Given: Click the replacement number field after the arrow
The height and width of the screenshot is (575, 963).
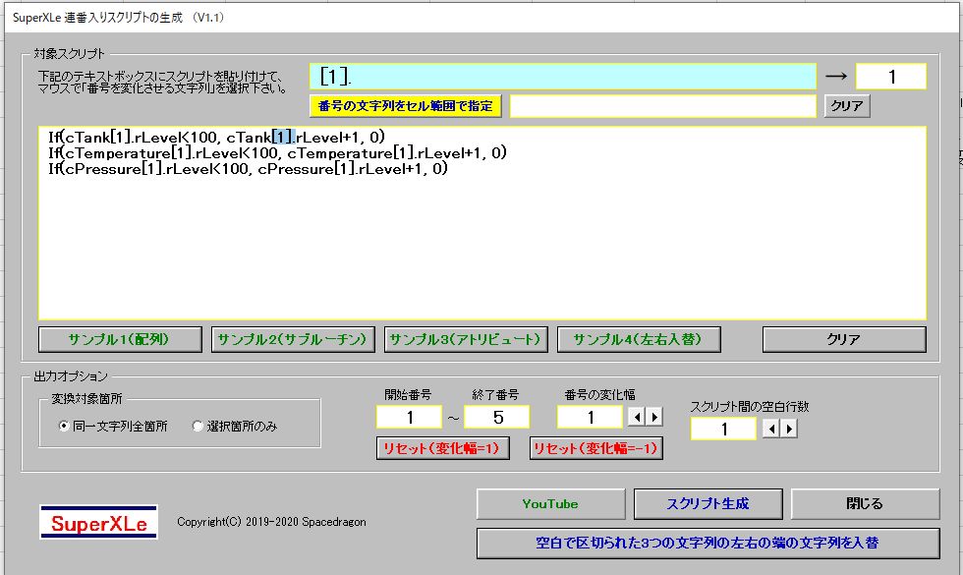Looking at the screenshot, I should click(891, 77).
